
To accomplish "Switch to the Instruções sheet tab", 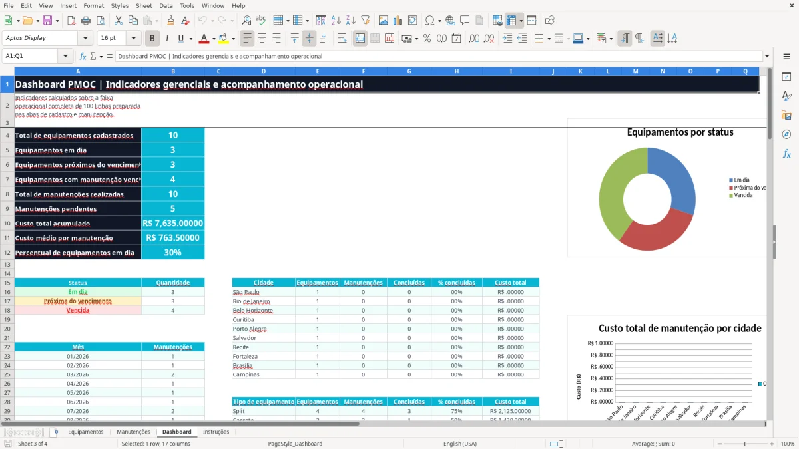I will [x=216, y=432].
